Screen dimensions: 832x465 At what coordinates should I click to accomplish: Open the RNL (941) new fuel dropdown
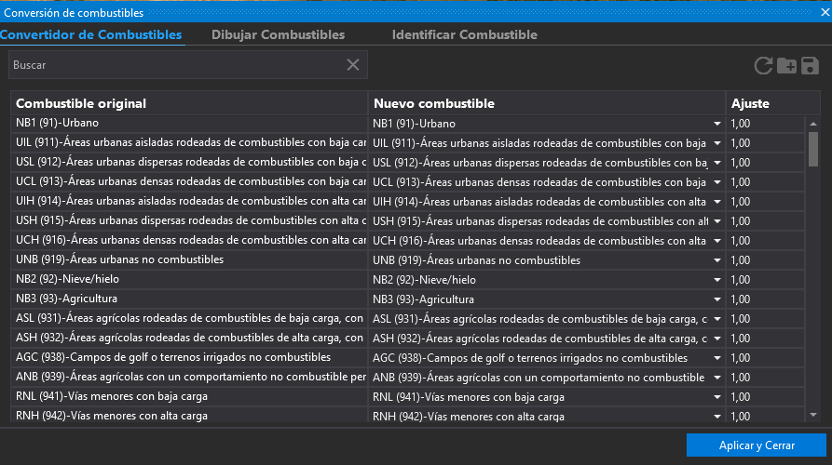coord(716,397)
